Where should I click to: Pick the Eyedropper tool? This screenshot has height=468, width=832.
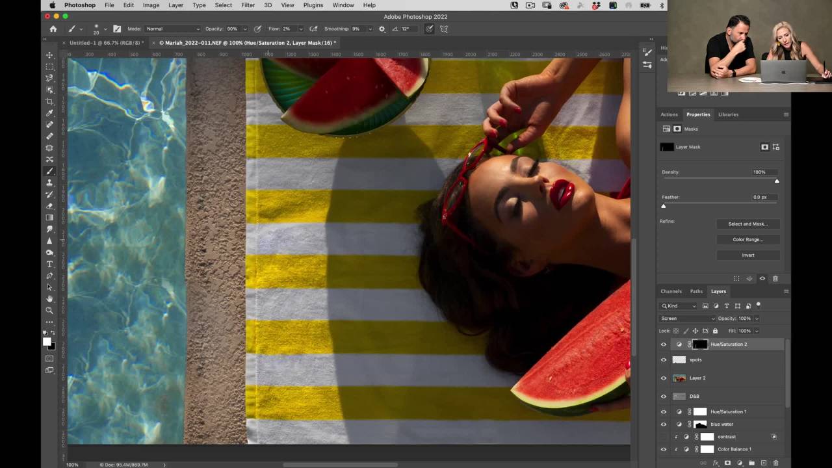tap(49, 113)
